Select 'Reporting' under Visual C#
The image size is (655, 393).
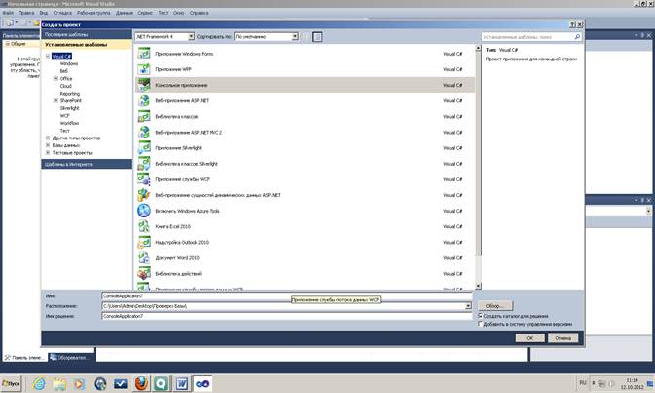70,94
